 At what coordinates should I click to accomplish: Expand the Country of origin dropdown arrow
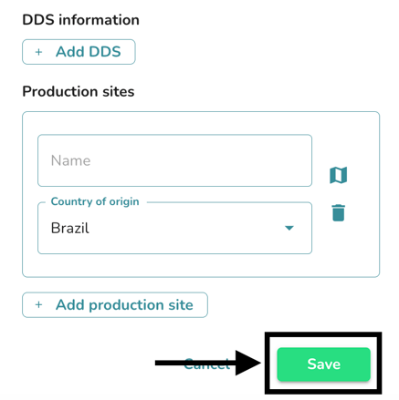[289, 228]
